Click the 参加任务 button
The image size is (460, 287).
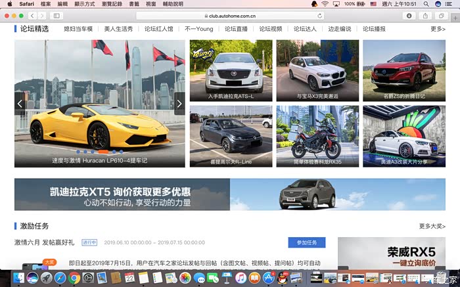click(307, 242)
